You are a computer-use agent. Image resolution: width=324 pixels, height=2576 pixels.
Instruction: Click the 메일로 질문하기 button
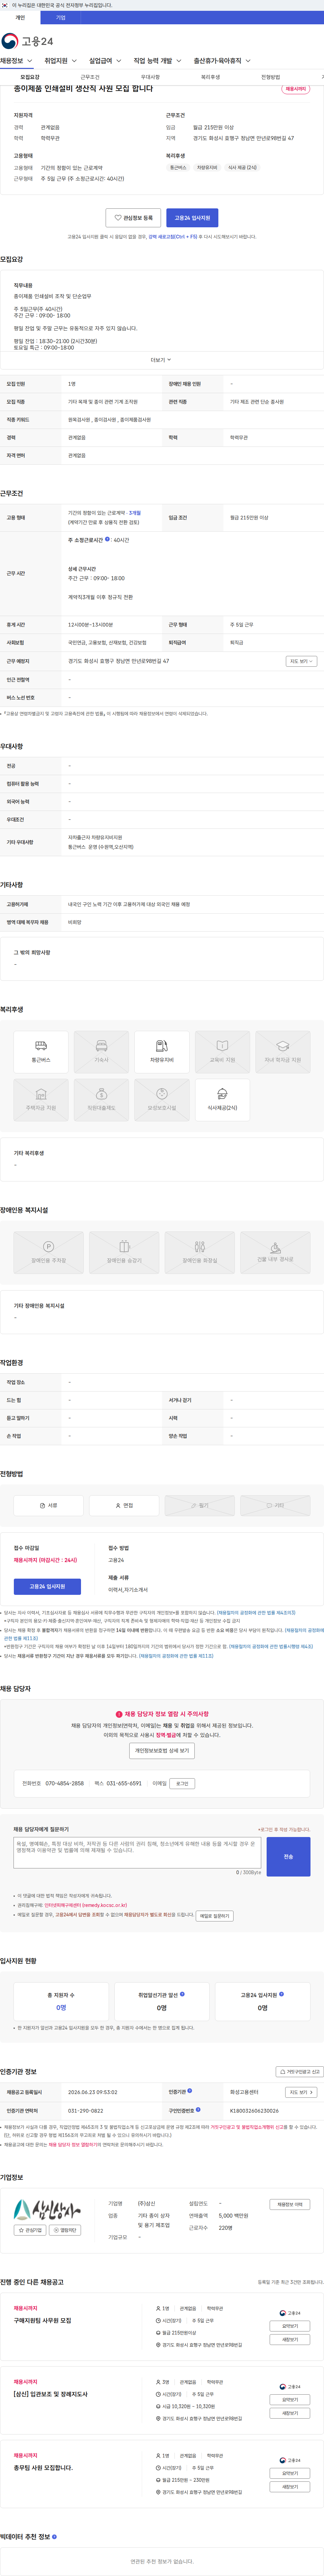click(215, 1916)
